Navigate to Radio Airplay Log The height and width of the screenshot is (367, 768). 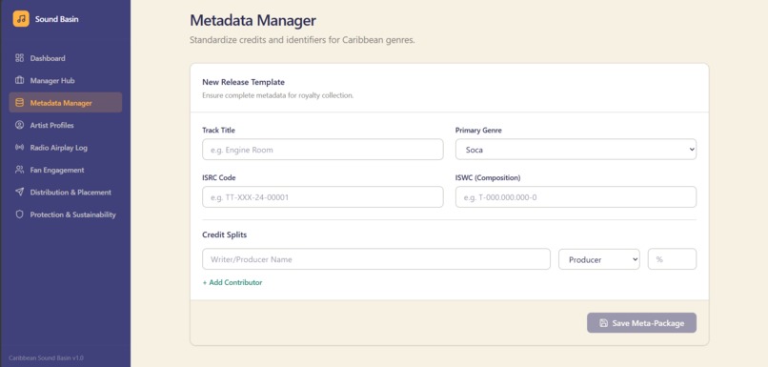tap(65, 148)
